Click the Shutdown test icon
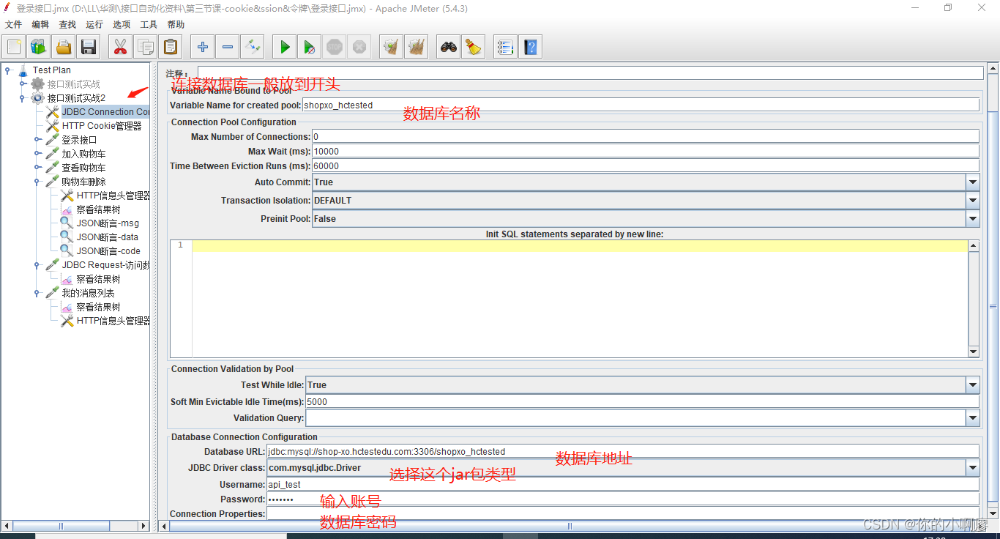This screenshot has height=539, width=1000. point(359,48)
